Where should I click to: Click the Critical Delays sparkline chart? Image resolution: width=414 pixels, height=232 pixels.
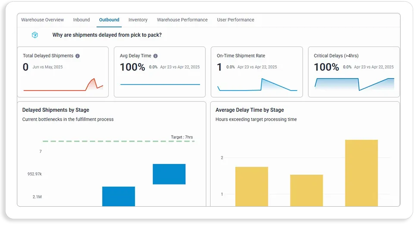pos(354,85)
